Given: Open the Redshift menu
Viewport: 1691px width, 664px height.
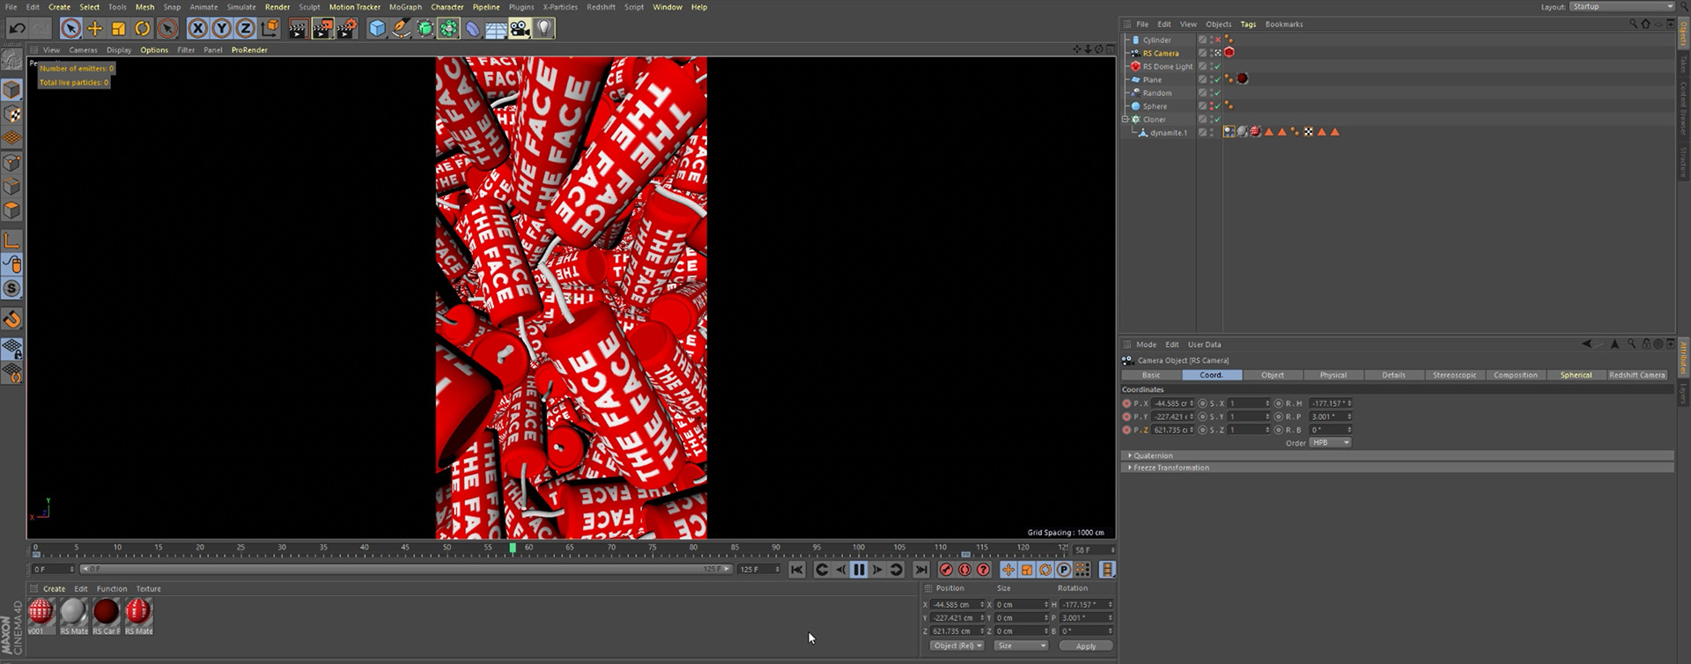Looking at the screenshot, I should click(601, 7).
